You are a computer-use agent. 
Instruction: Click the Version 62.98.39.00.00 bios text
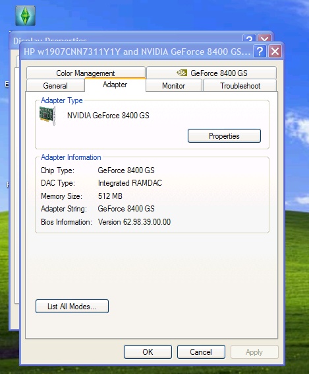tap(134, 222)
